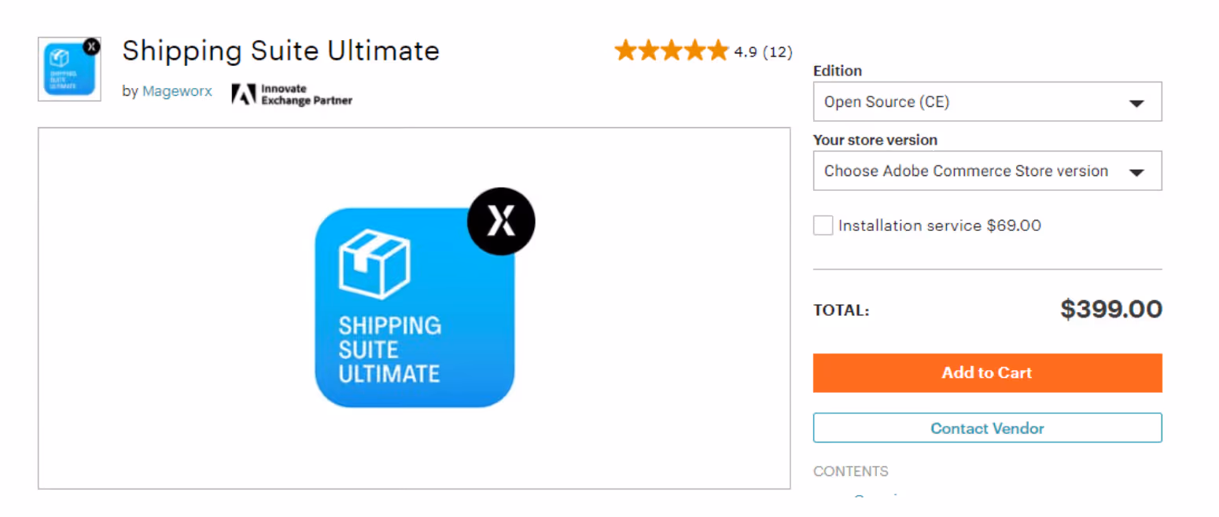Image resolution: width=1219 pixels, height=517 pixels.
Task: Click the black X badge on small thumbnail
Action: 92,46
